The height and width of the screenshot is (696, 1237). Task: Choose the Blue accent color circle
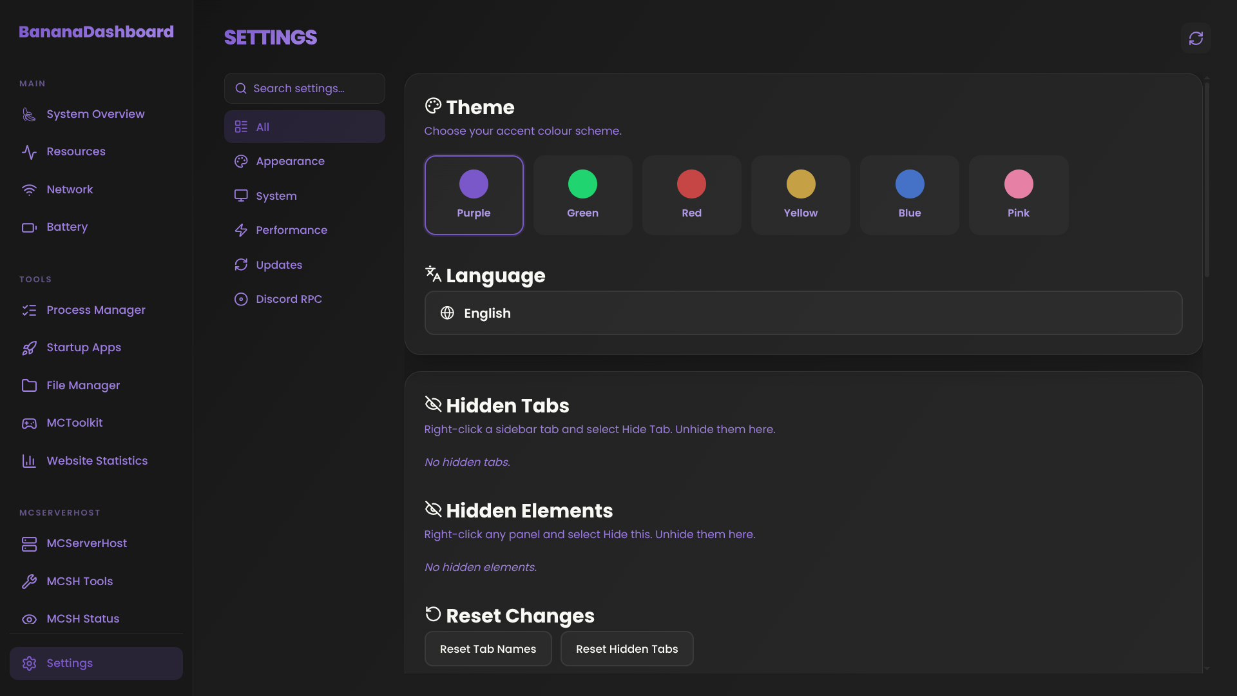910,184
